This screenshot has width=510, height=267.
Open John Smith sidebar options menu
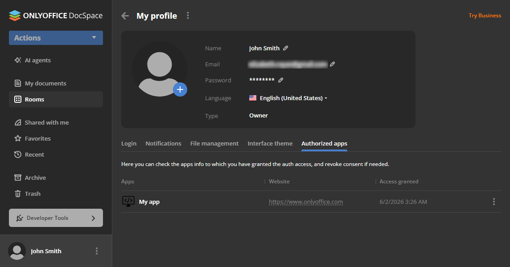[97, 251]
